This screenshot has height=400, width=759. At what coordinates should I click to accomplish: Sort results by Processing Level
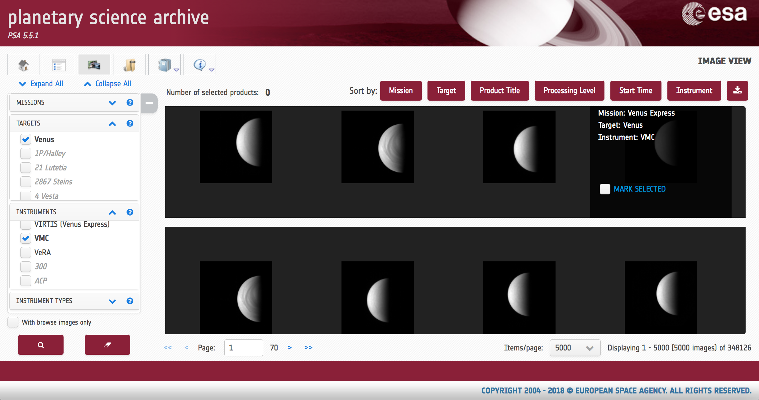point(569,91)
